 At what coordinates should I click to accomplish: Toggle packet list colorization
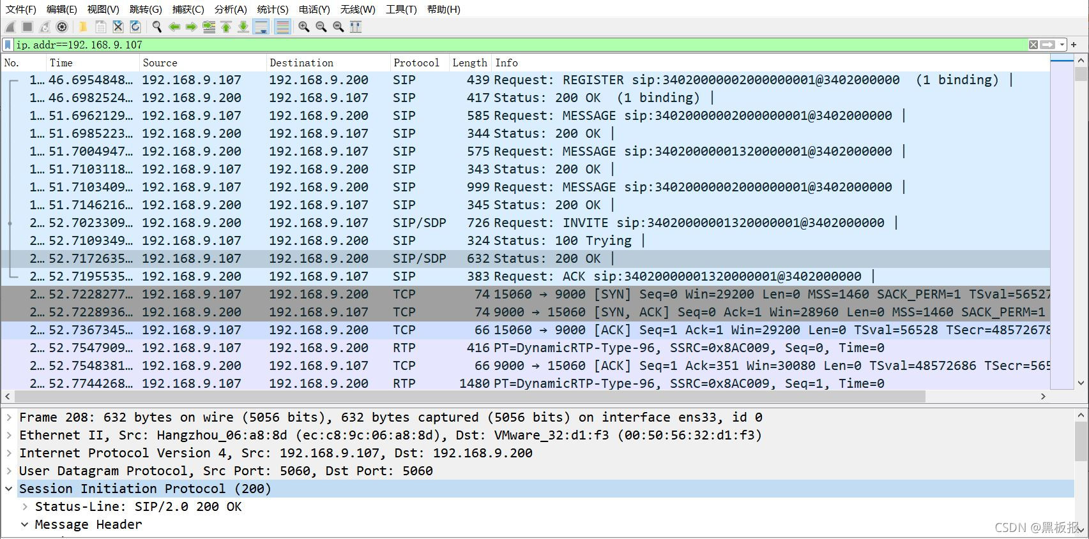[282, 27]
